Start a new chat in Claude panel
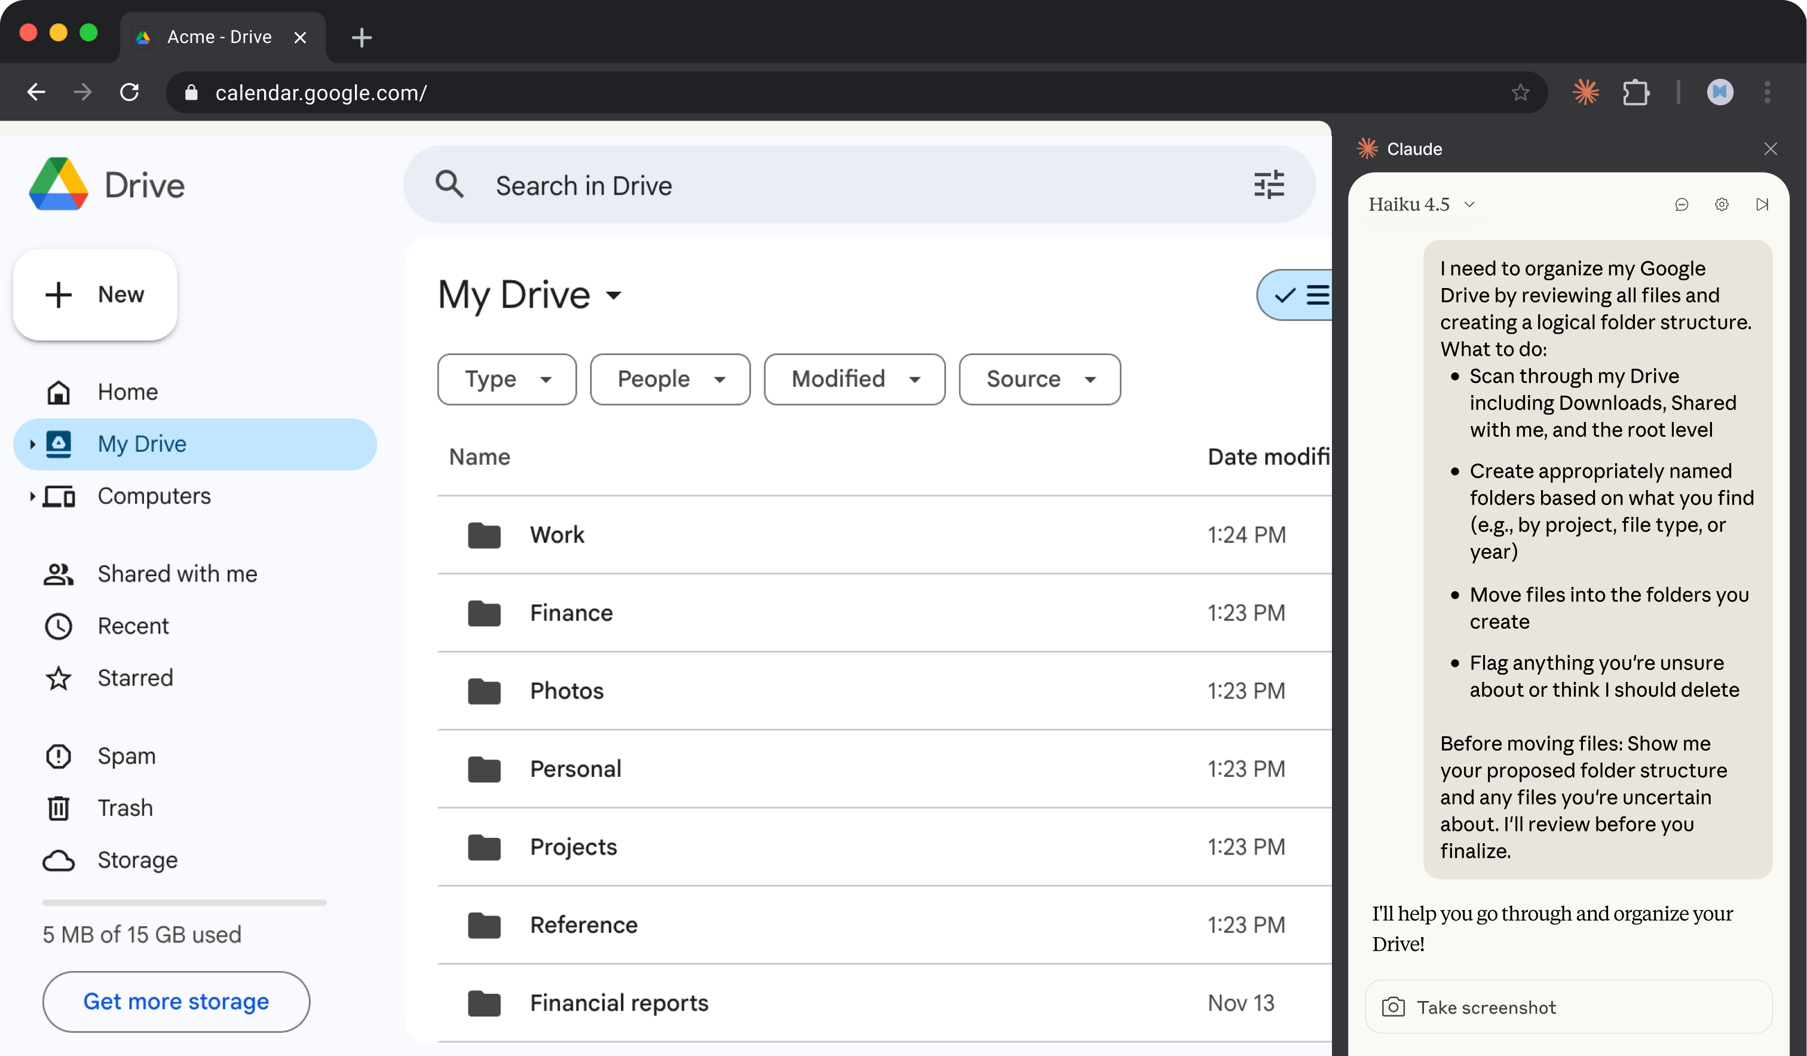Screen dimensions: 1807x1056 tap(1682, 204)
